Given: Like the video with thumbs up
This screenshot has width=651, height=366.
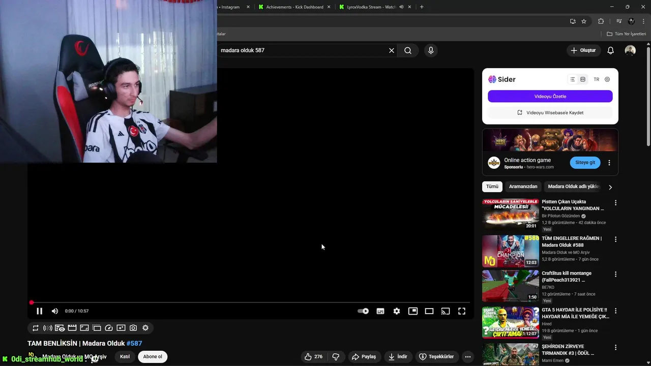Looking at the screenshot, I should click(314, 357).
